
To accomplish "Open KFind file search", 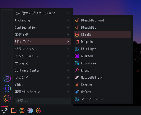I will [x=103, y=70].
